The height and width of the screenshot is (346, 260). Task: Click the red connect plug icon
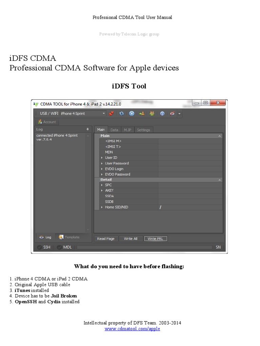pyautogui.click(x=111, y=114)
